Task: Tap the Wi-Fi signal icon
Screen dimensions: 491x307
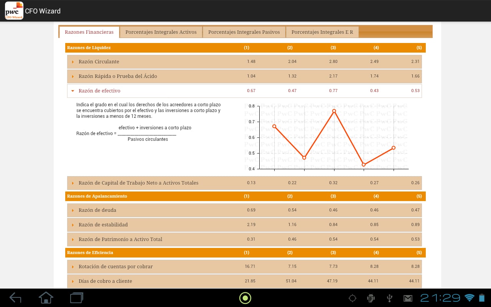Action: coord(470,298)
